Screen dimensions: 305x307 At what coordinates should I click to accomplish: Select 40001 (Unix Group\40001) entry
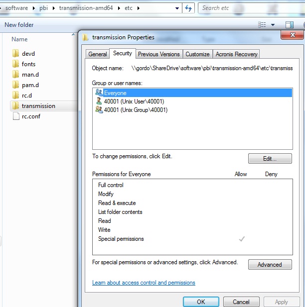tap(136, 110)
